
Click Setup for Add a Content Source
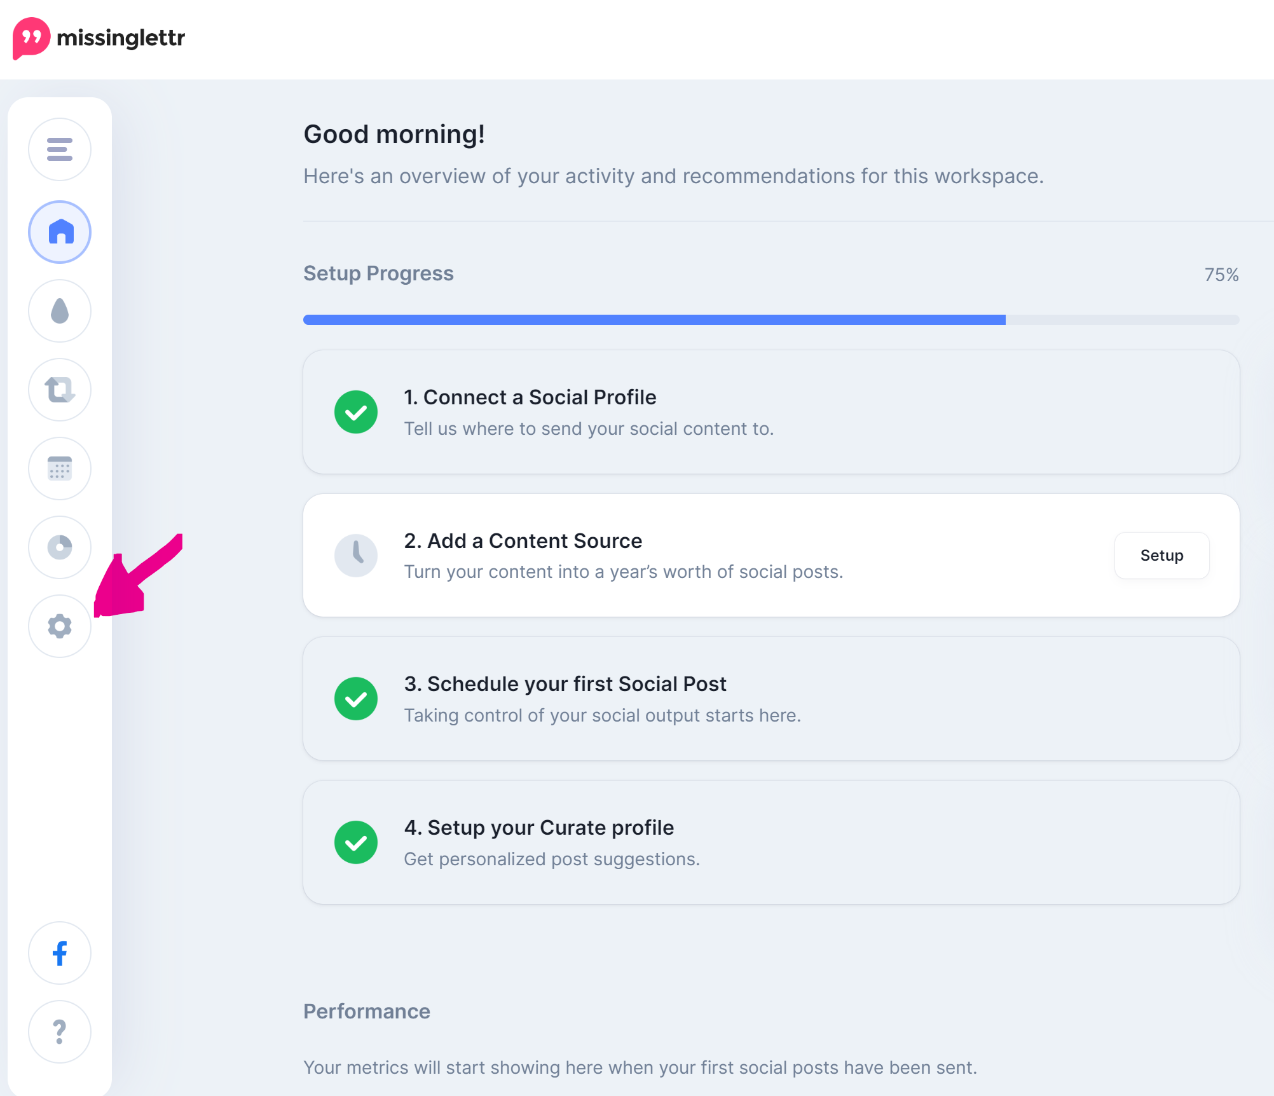coord(1161,556)
